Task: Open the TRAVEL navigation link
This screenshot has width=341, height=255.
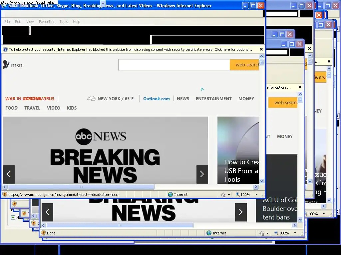Action: point(32,108)
